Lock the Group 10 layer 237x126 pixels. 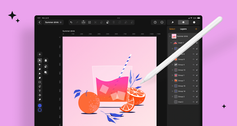pyautogui.click(x=197, y=86)
